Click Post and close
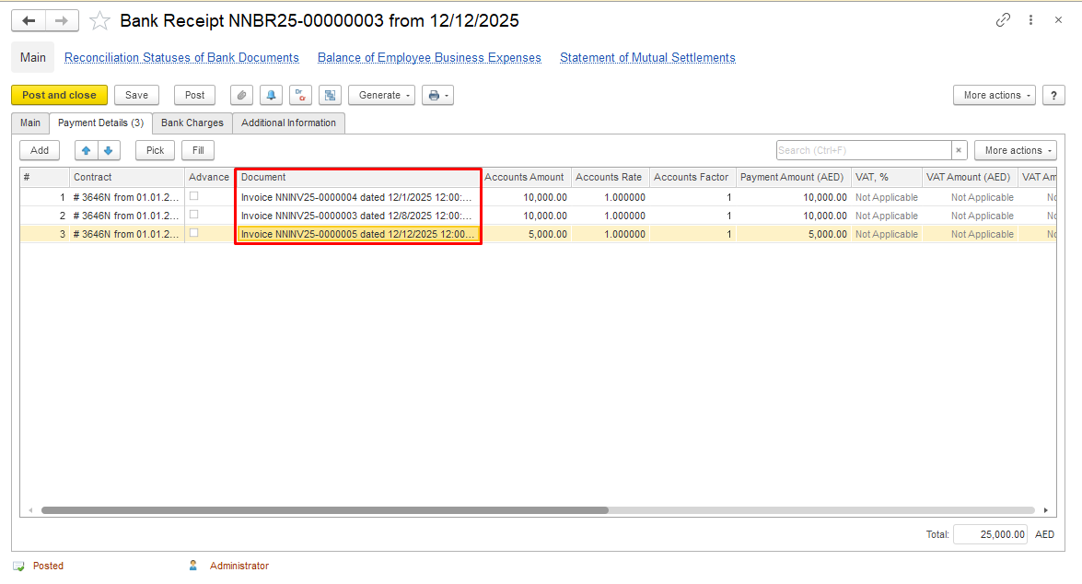Image resolution: width=1082 pixels, height=584 pixels. [x=59, y=95]
